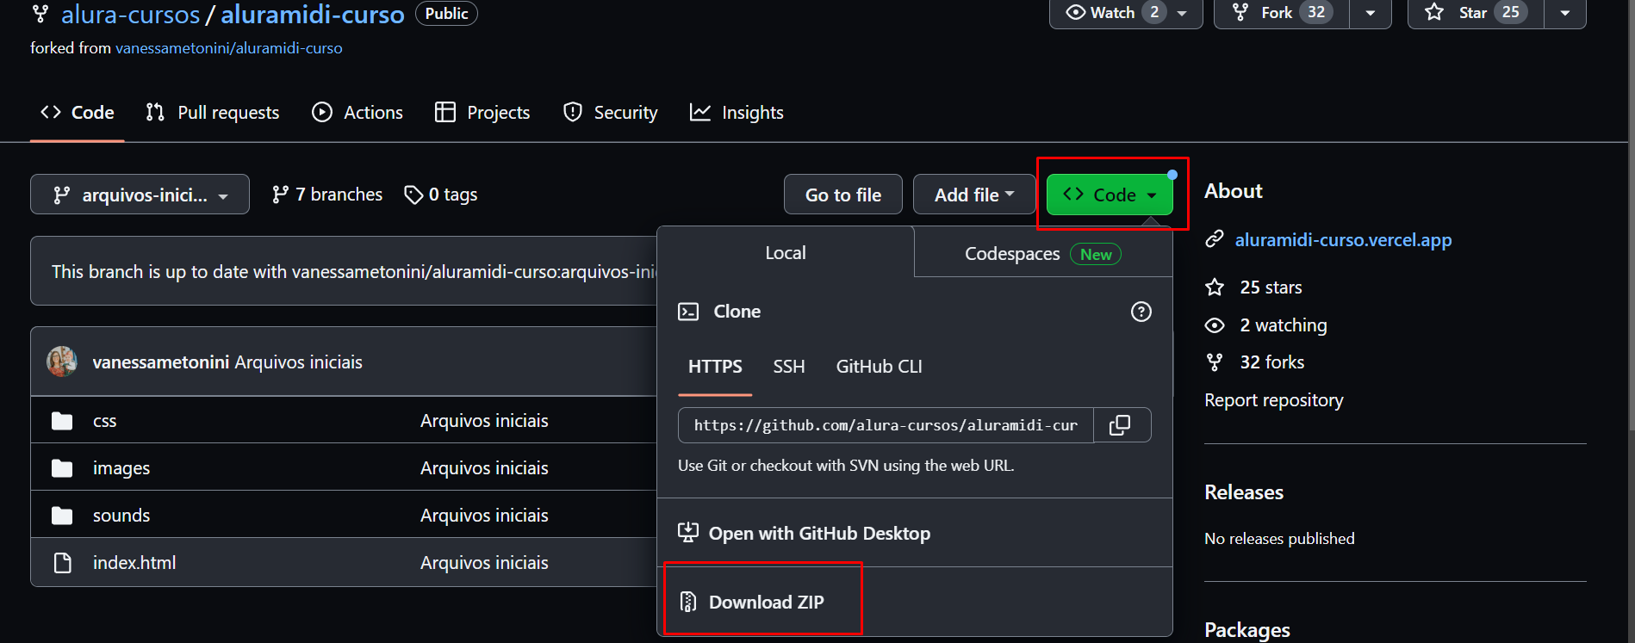Viewport: 1635px width, 643px height.
Task: Open the Projects tab
Action: (x=482, y=113)
